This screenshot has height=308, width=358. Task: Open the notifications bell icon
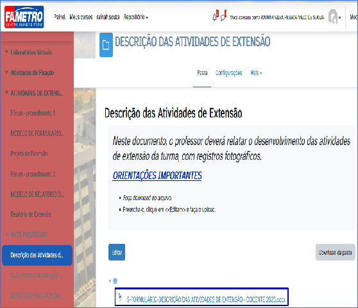[x=214, y=17]
